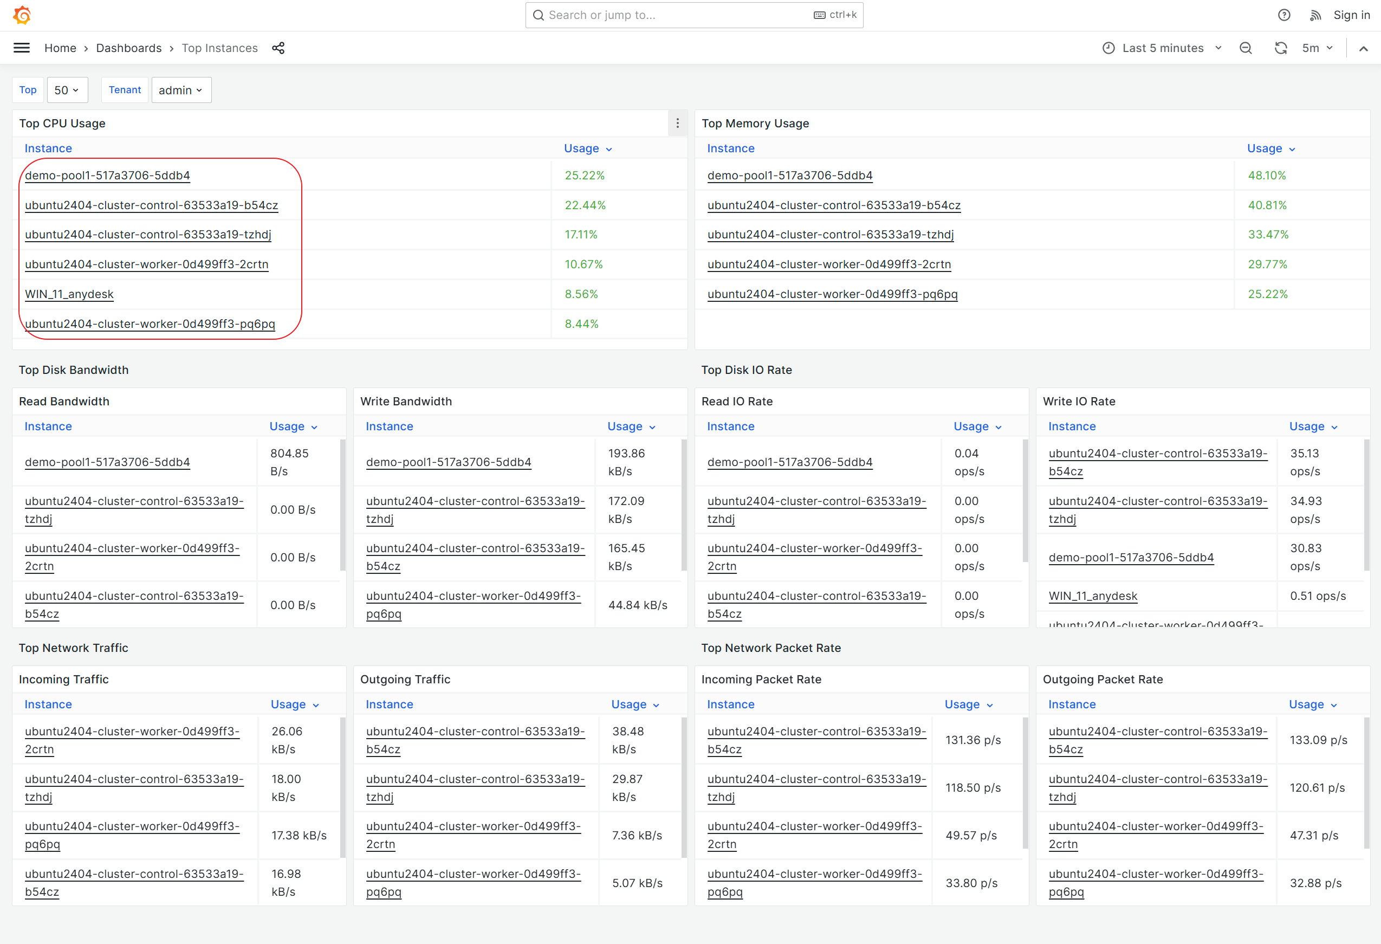Click Instance header in Outgoing Traffic
Screen dimensions: 1381x944
tap(389, 704)
